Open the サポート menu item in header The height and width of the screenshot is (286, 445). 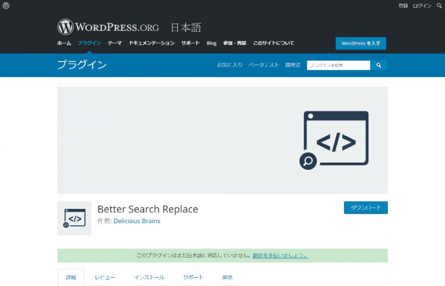[x=190, y=43]
